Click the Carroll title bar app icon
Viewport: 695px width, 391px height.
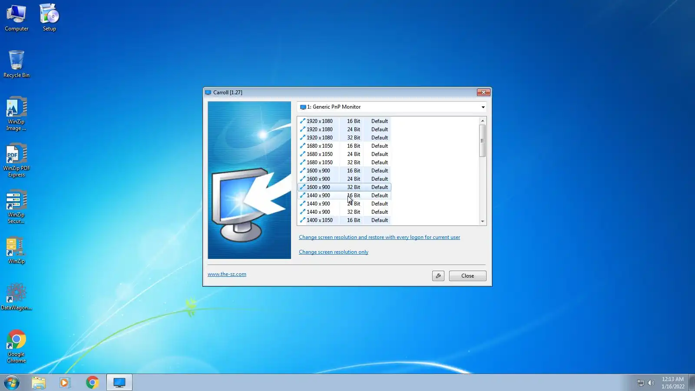pos(208,93)
